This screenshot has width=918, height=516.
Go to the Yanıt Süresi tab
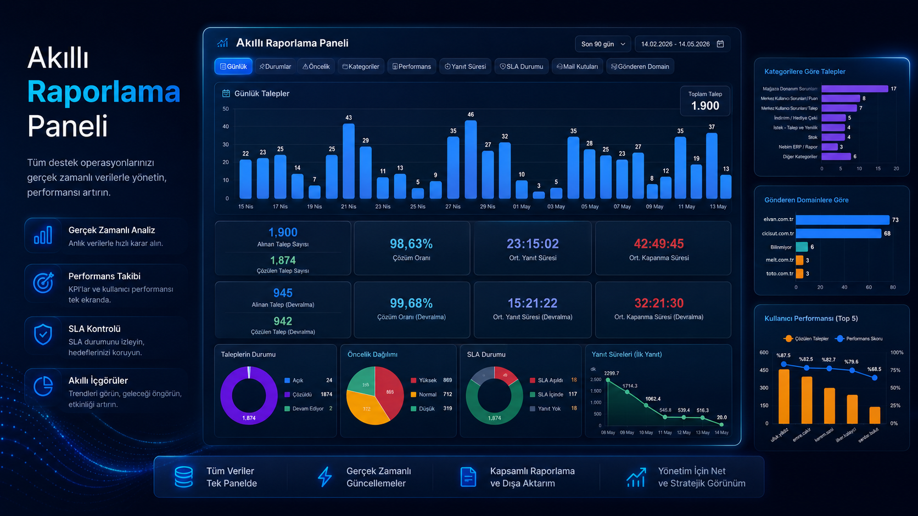[465, 66]
